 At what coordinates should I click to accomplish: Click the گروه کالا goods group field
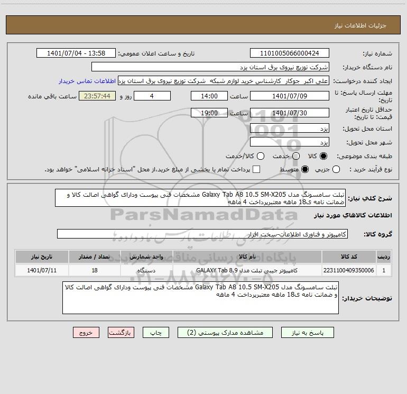pos(202,234)
